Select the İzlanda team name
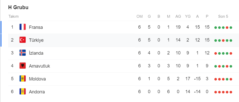The height and width of the screenshot is (102, 239). [36, 53]
